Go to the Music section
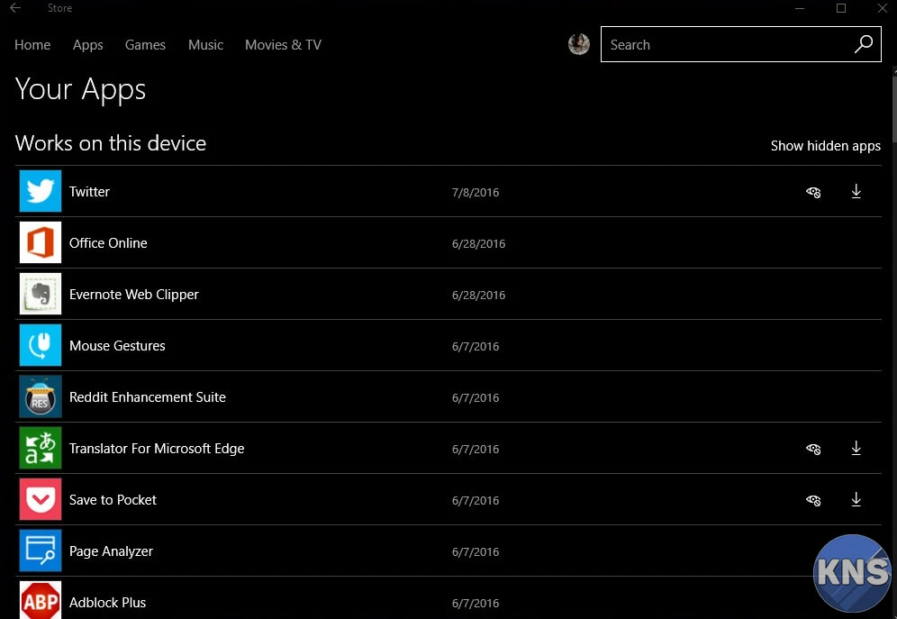 coord(205,45)
